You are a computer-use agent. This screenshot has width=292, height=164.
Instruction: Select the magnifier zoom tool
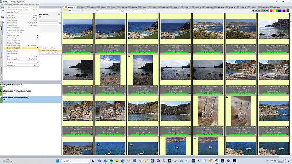point(70,11)
